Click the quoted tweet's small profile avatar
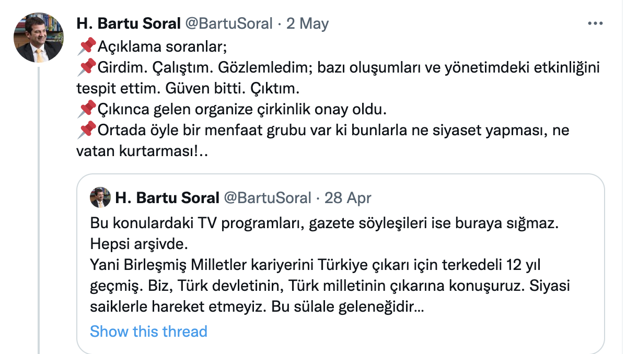Viewport: 626px width, 354px height. 99,197
